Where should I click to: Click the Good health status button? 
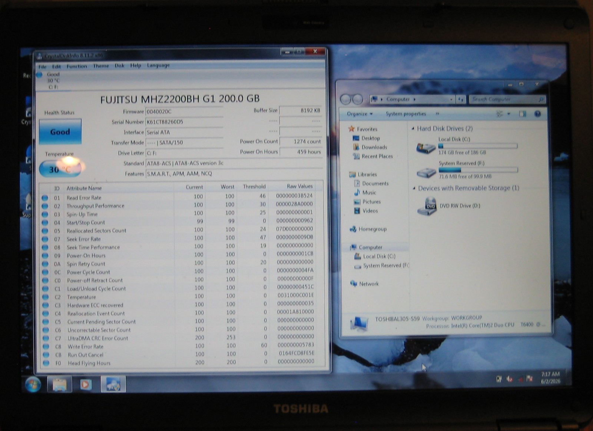point(60,132)
